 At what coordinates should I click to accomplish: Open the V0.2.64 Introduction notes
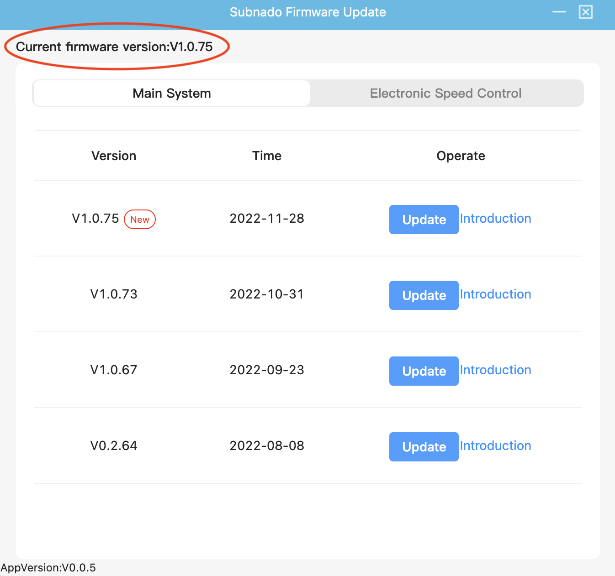[495, 446]
